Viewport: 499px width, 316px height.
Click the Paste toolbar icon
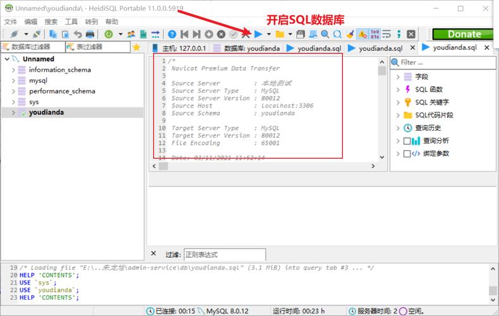click(65, 34)
